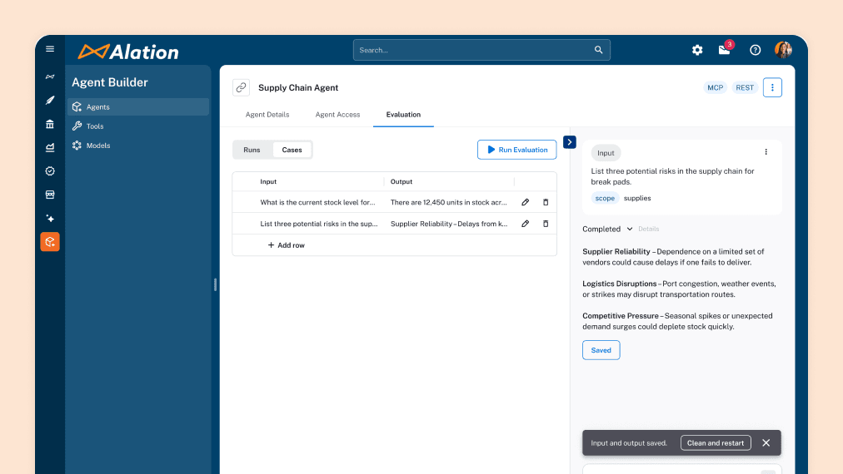Viewport: 843px width, 474px height.
Task: Select the Cases toggle view
Action: click(292, 150)
